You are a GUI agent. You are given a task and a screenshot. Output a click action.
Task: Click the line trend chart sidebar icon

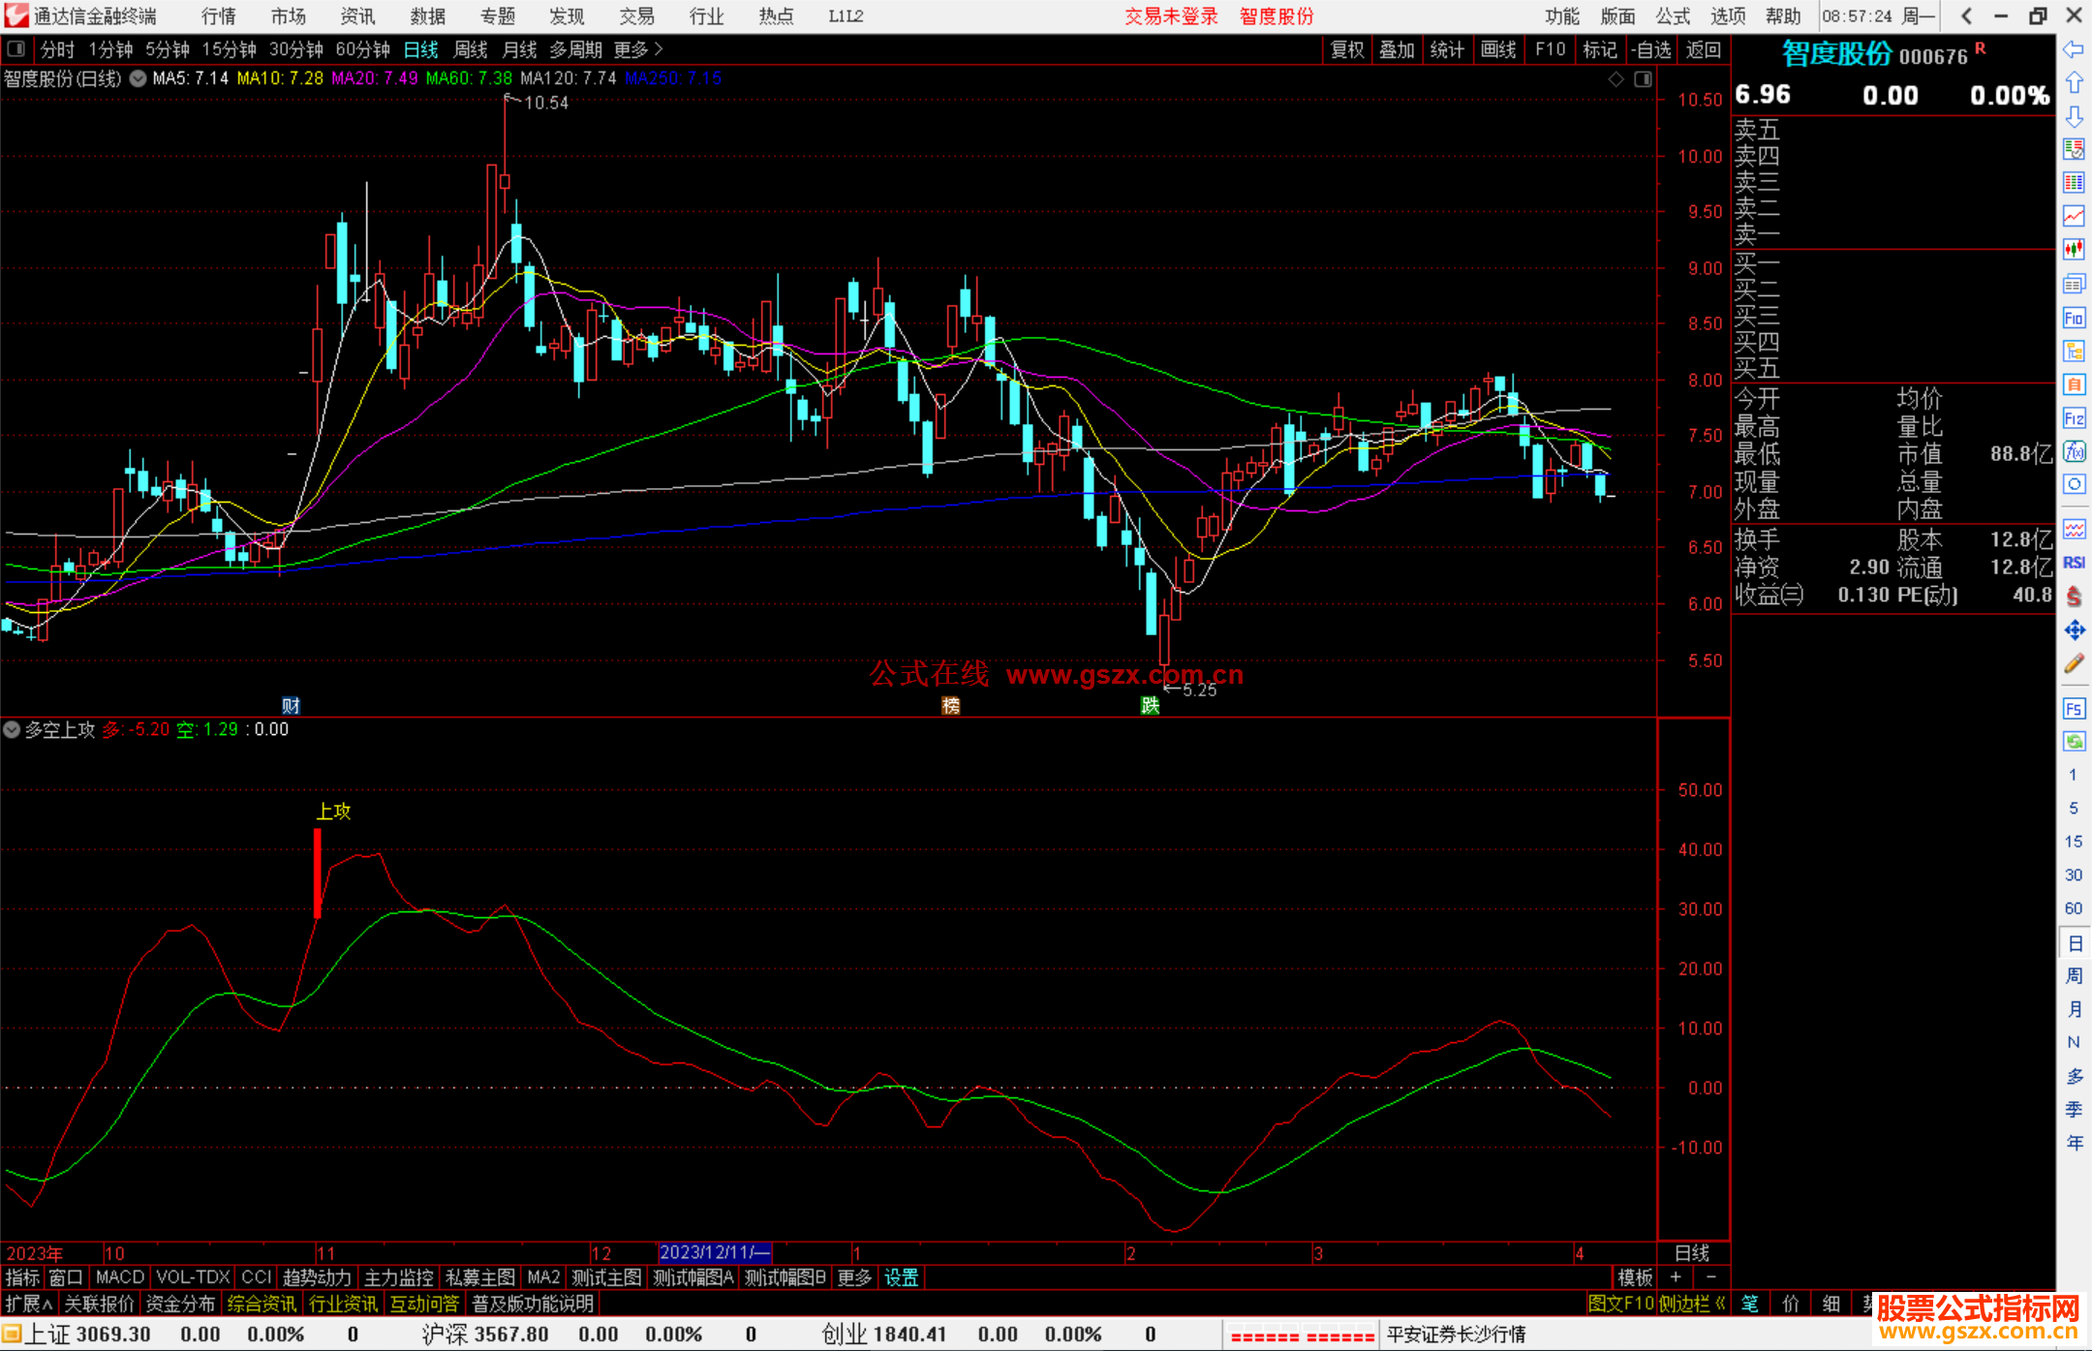[2074, 216]
